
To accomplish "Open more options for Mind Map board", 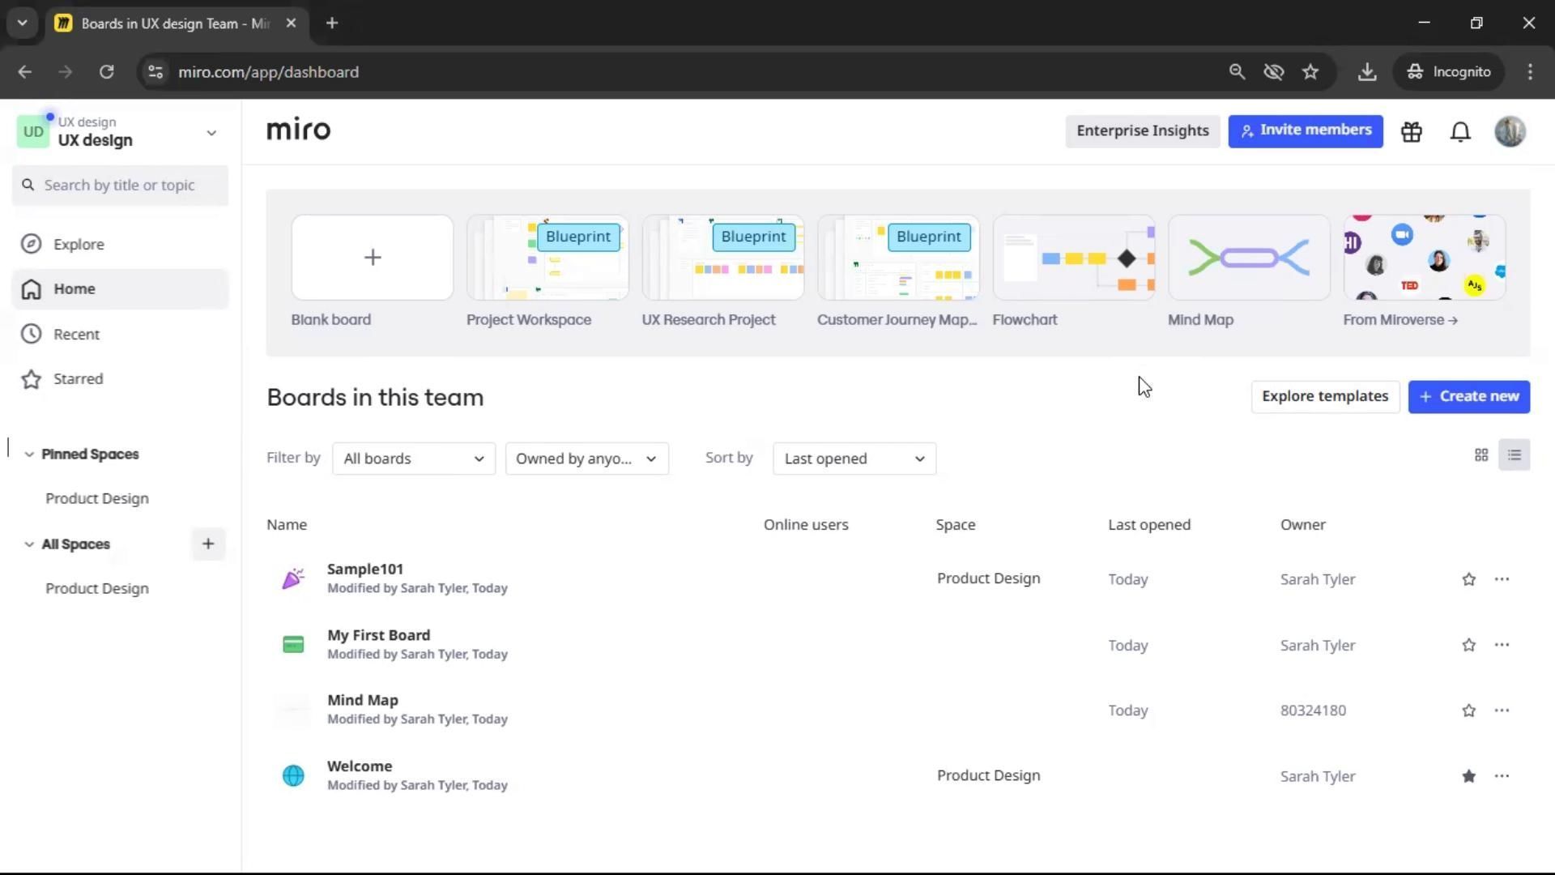I will pos(1502,711).
